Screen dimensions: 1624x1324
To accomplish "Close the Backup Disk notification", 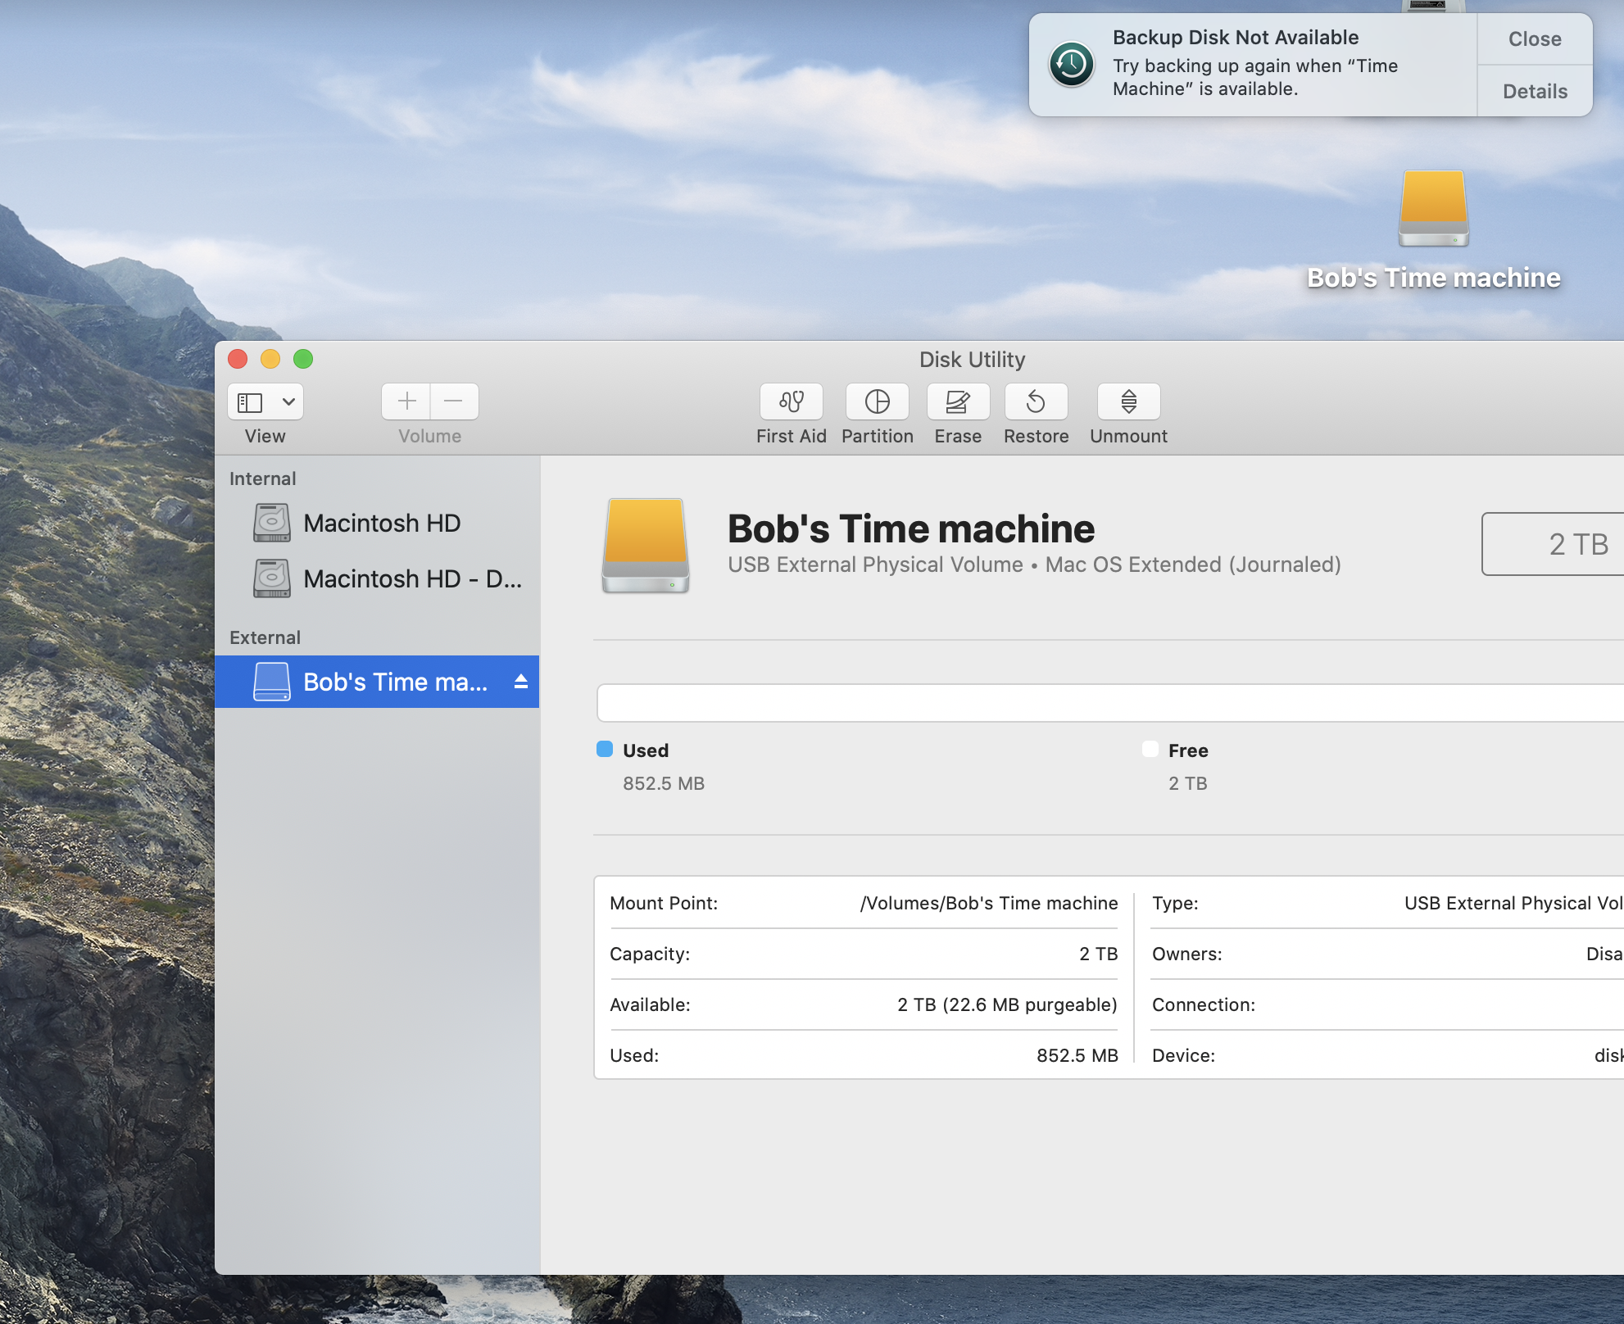I will tap(1534, 39).
